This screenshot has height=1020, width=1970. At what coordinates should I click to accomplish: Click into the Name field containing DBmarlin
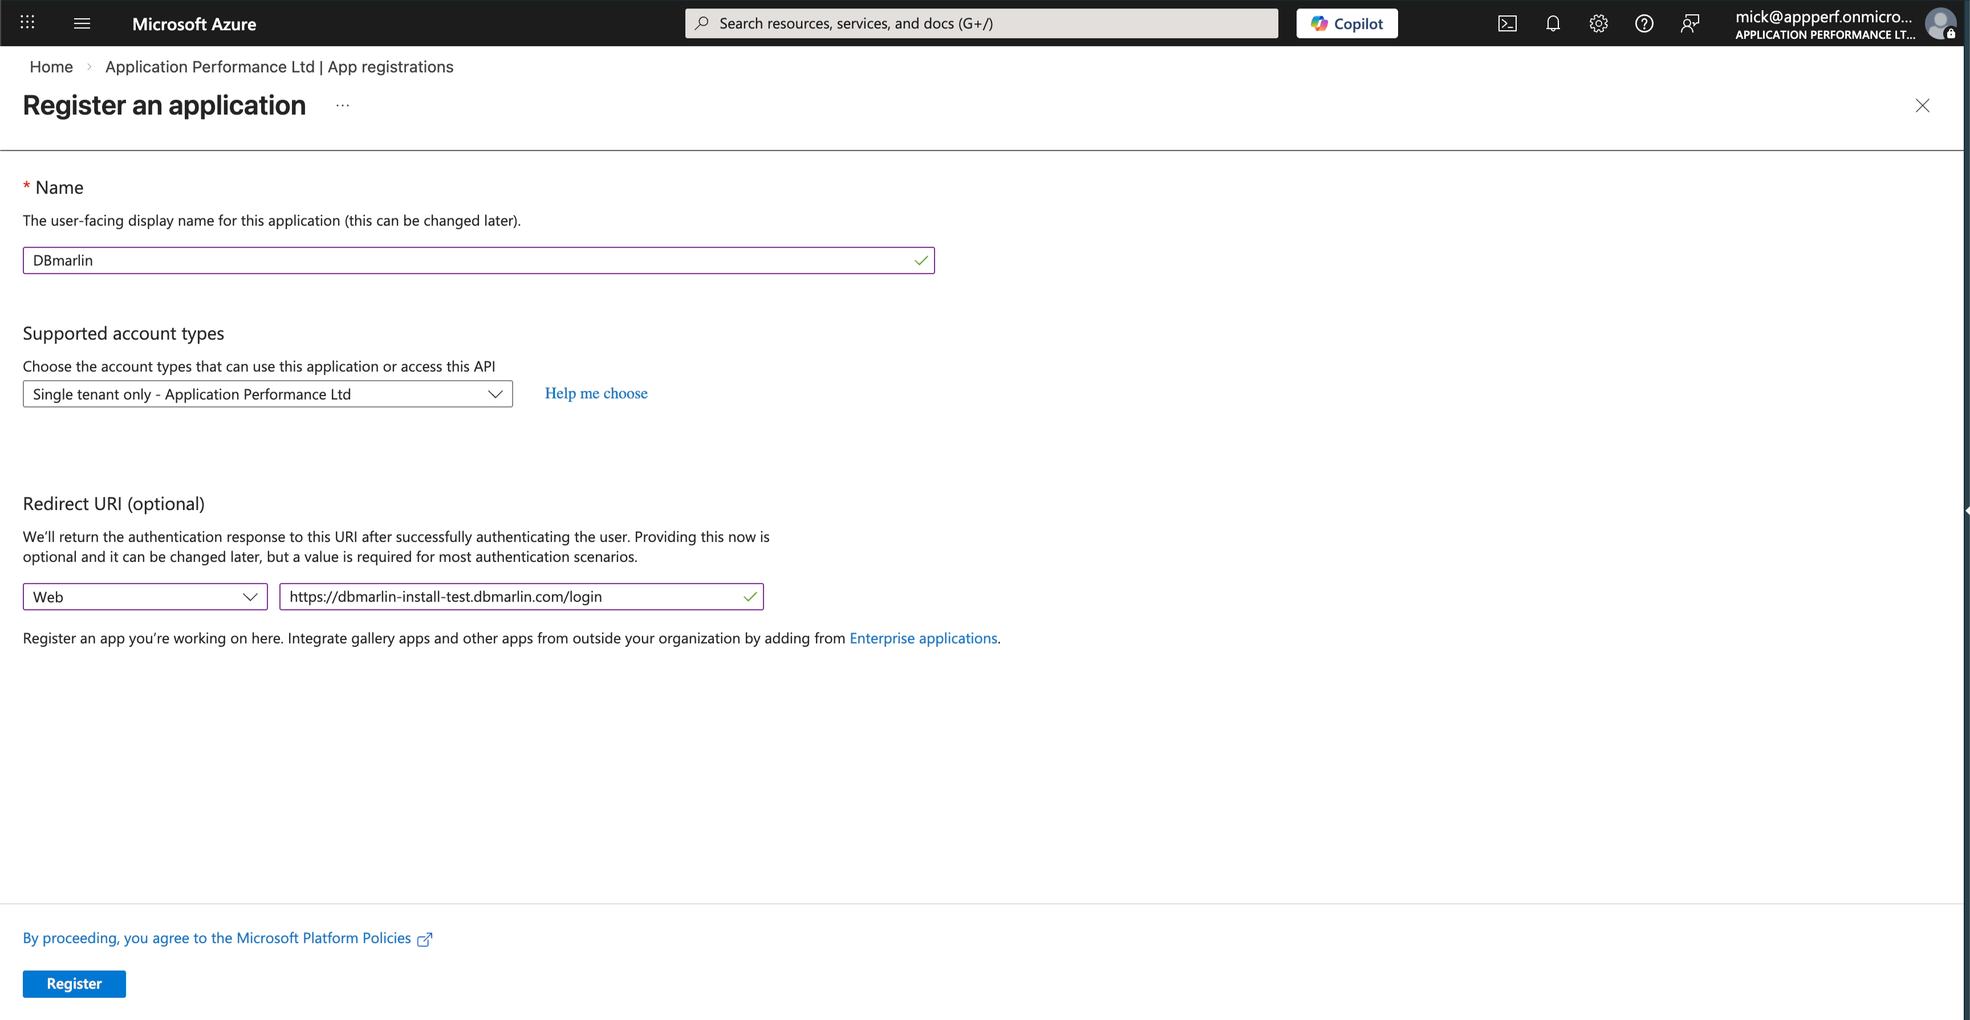point(466,260)
